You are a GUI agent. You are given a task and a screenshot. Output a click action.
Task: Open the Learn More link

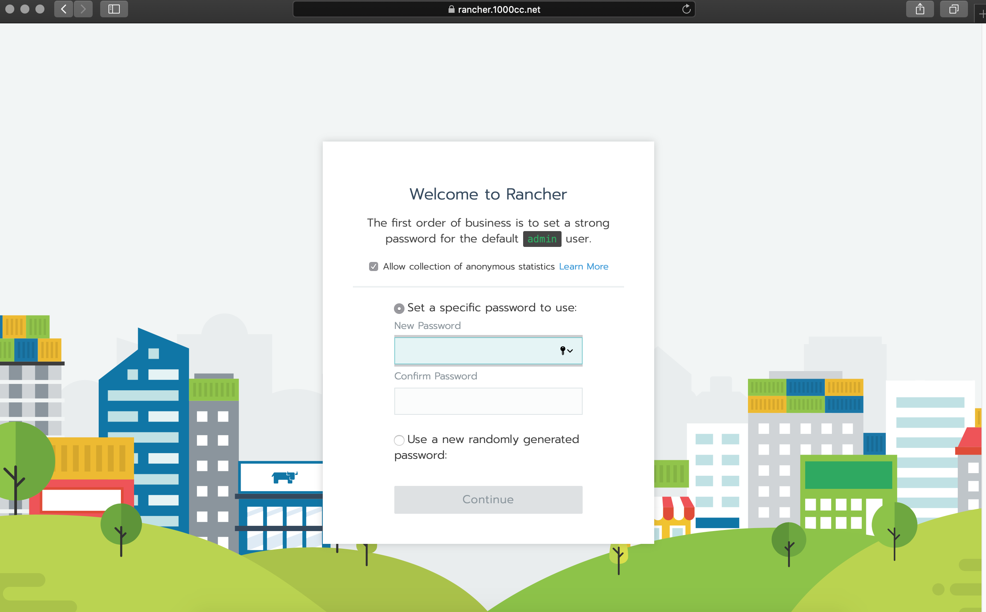tap(583, 266)
